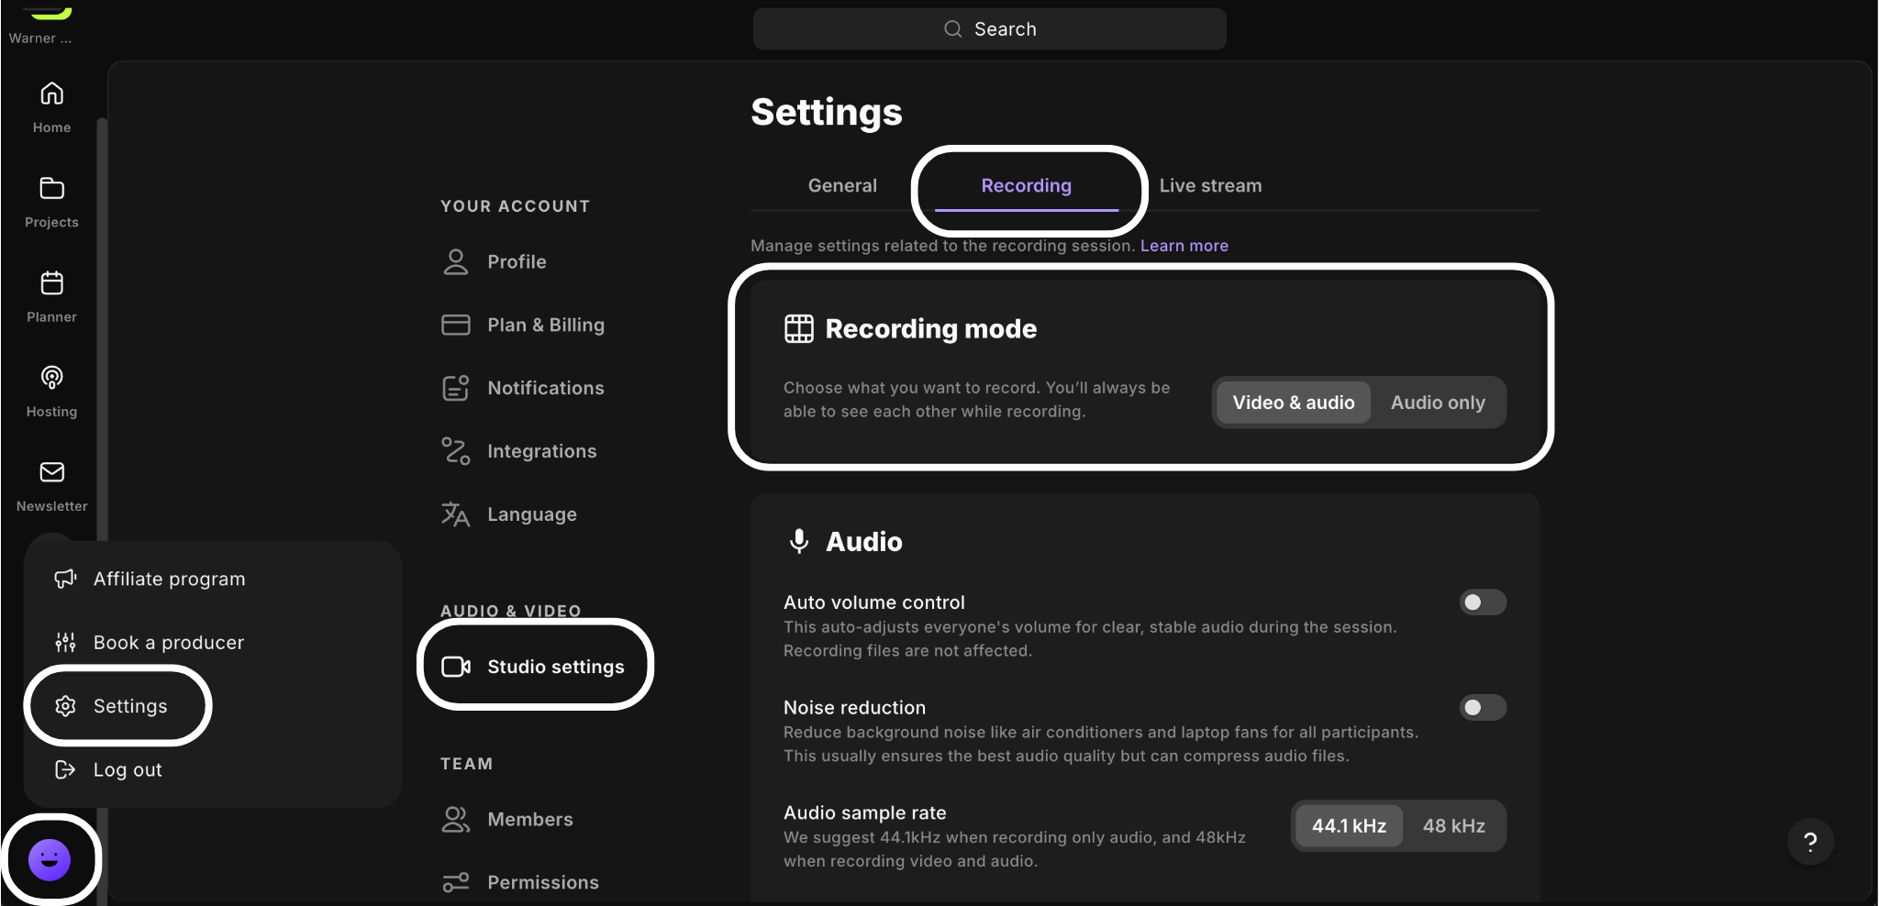Open the Projects folder icon
The height and width of the screenshot is (906, 1879).
point(51,188)
